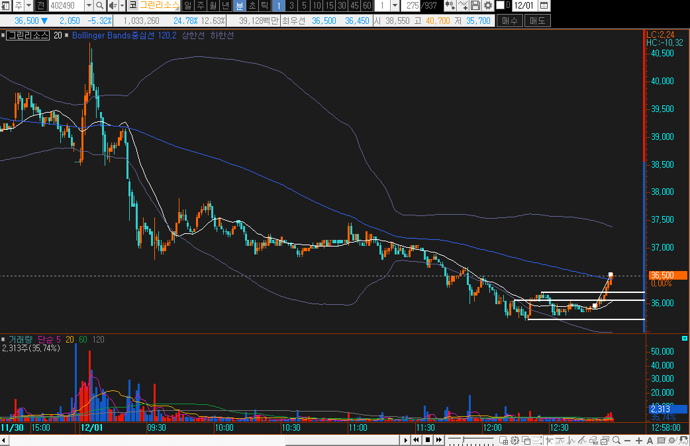This screenshot has height=446, width=690.
Task: Click the scrollbar left arrow button
Action: click(5, 440)
